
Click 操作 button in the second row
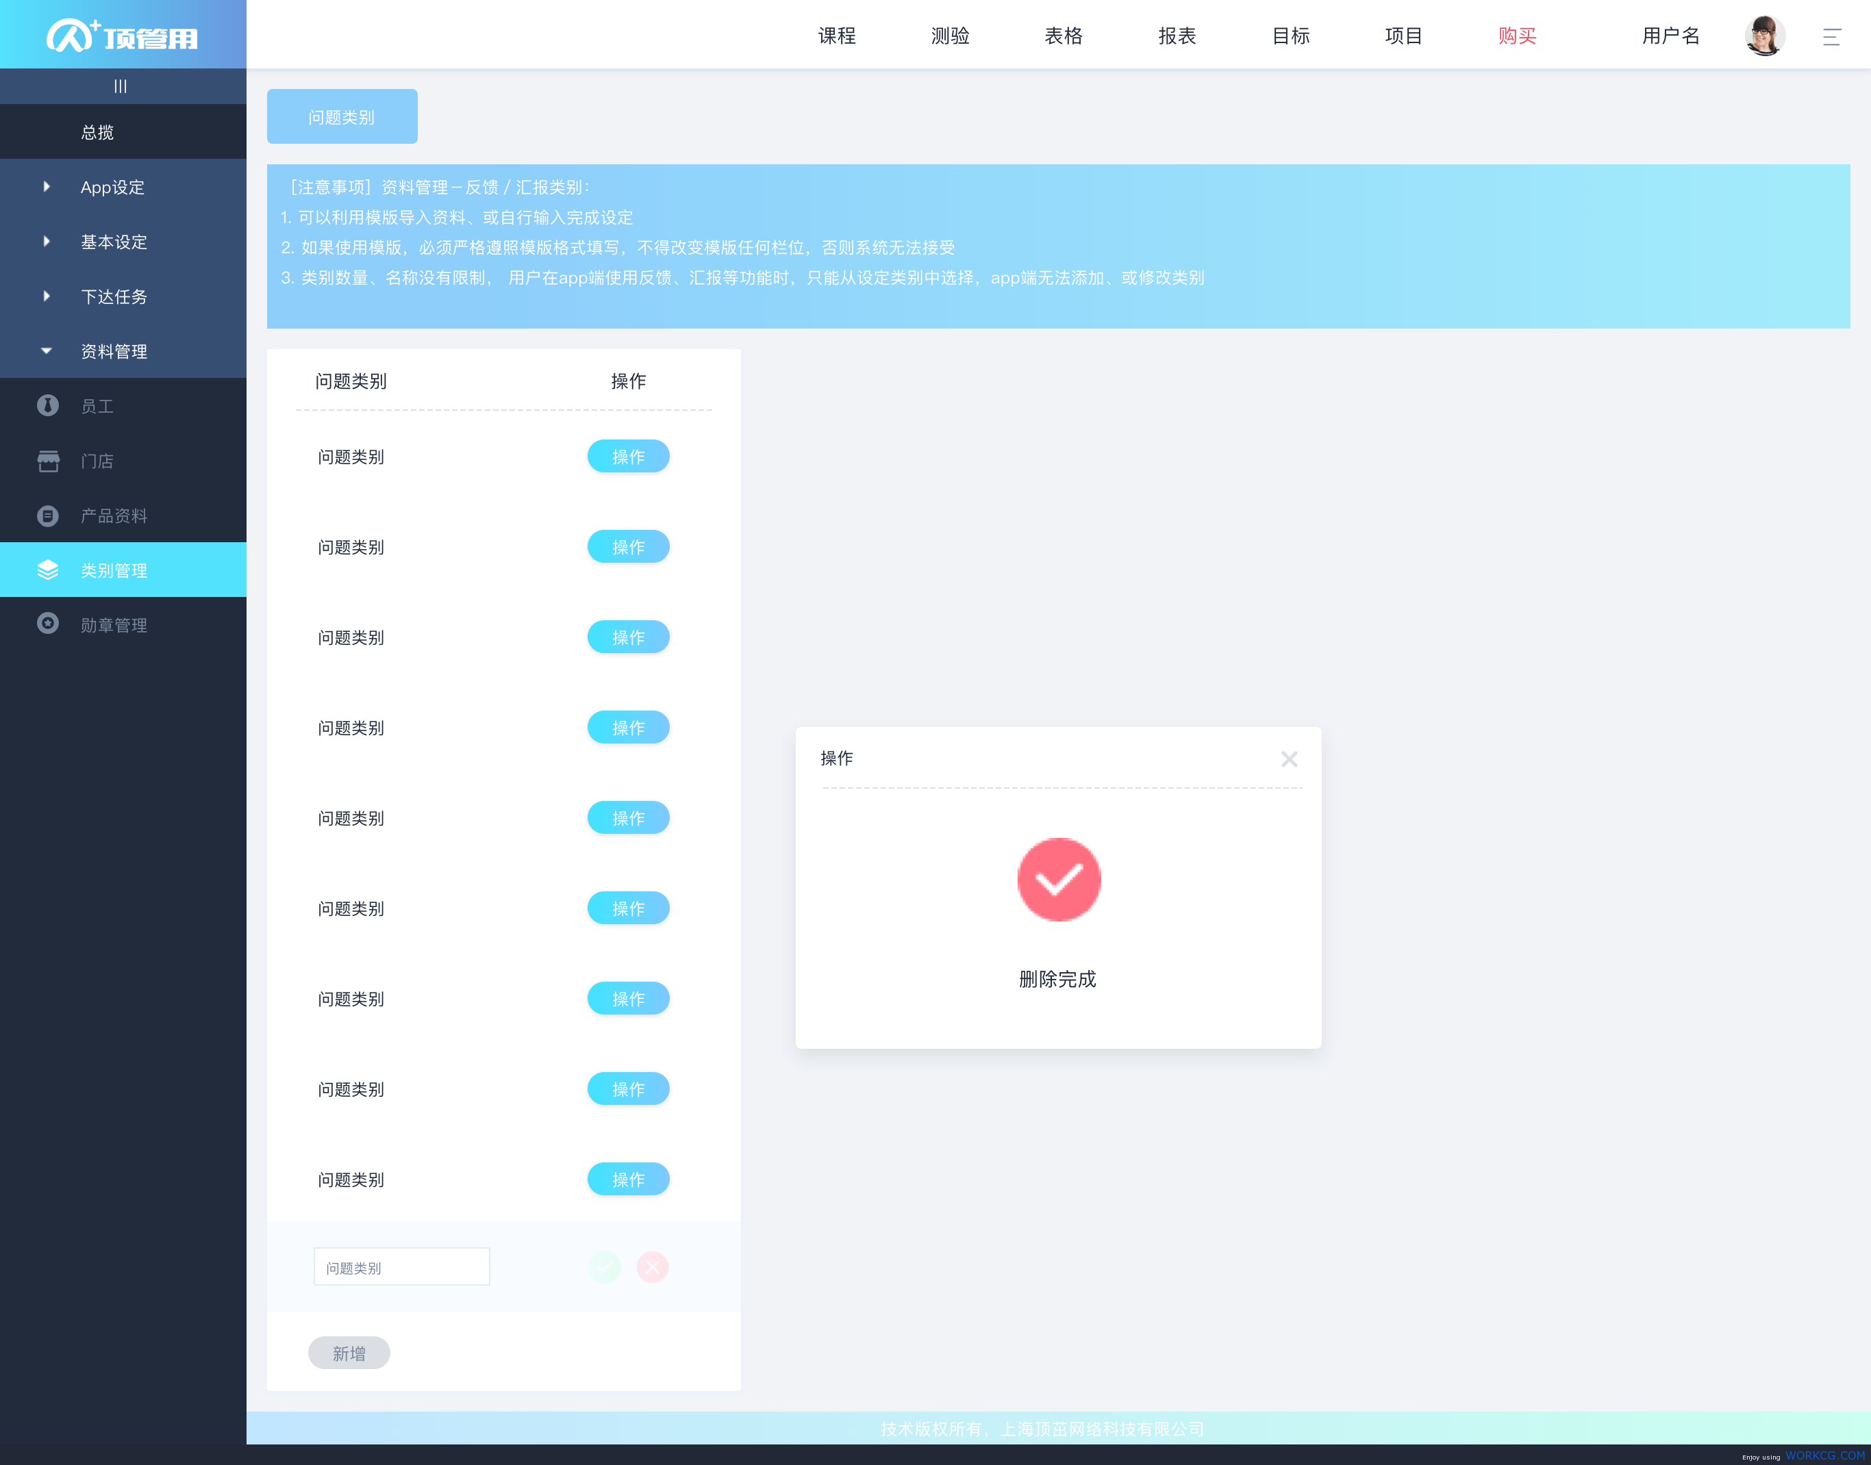tap(628, 546)
